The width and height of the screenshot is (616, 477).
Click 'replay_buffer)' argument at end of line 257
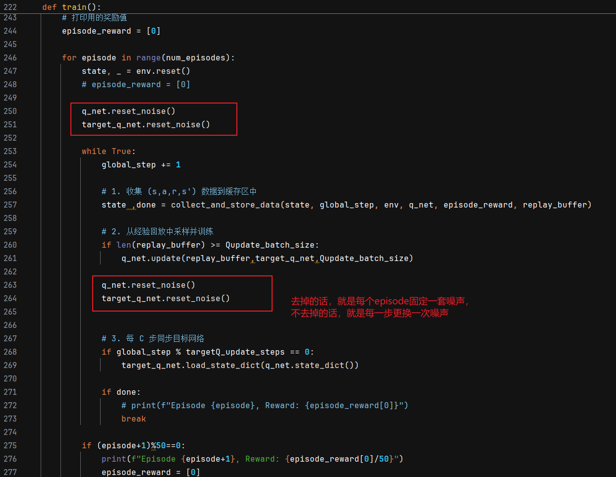[557, 205]
